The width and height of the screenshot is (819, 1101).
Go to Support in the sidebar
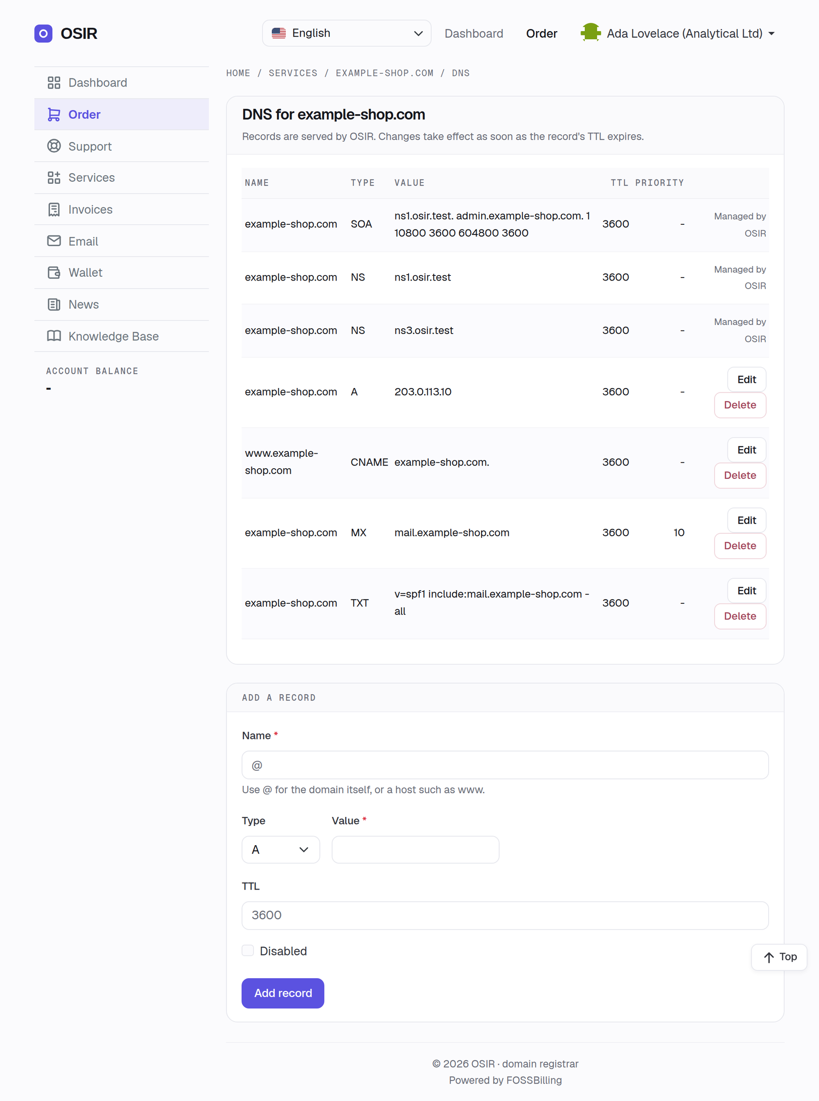click(122, 146)
